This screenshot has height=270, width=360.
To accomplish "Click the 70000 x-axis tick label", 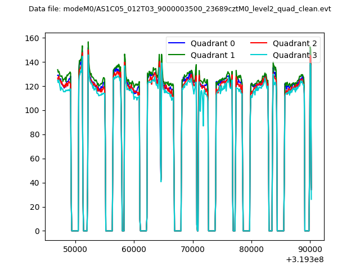I will tap(192, 249).
